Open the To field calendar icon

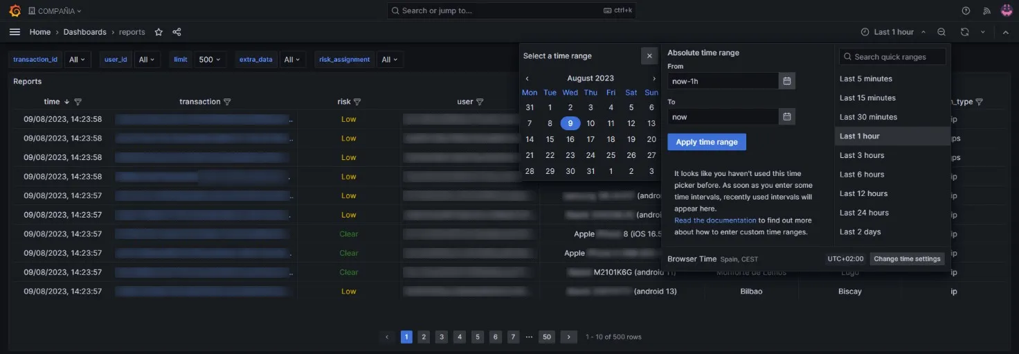(787, 117)
